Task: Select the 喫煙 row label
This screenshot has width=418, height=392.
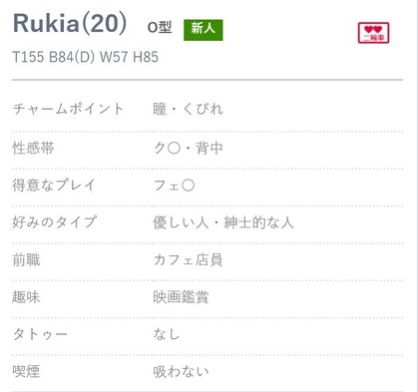Action: tap(26, 371)
